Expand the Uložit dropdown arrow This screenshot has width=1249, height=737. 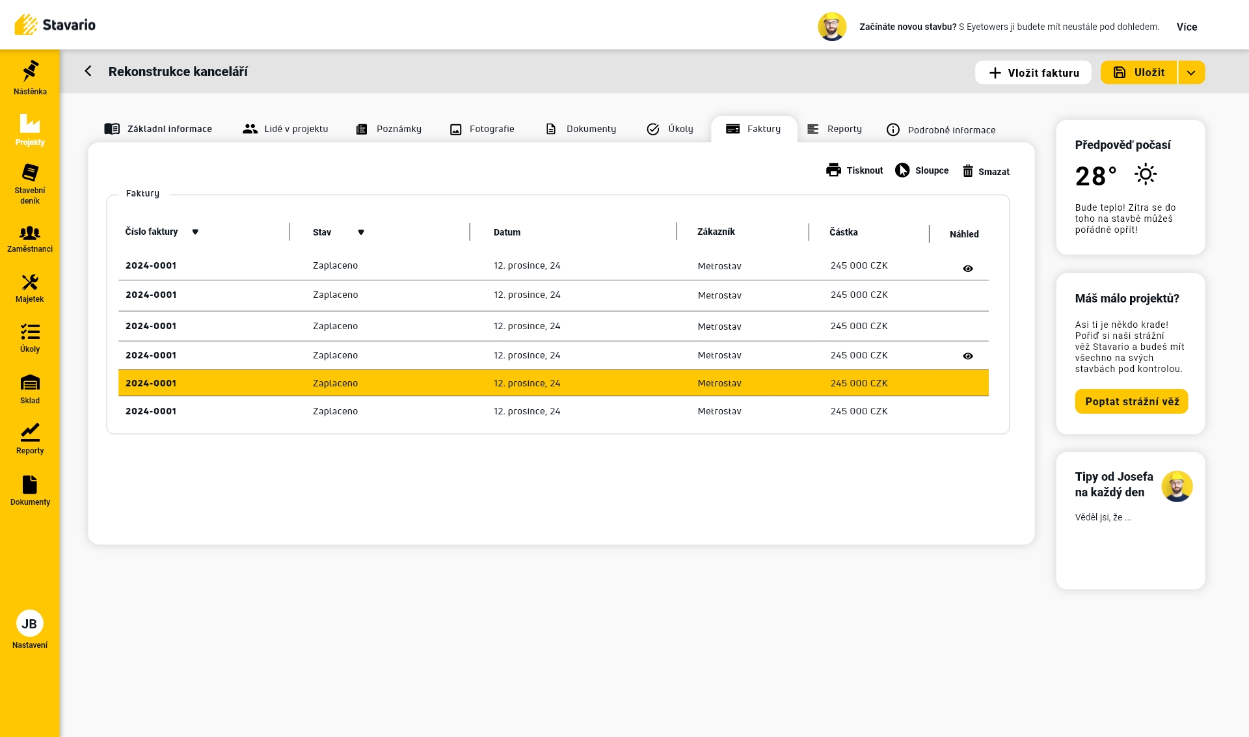pos(1190,73)
